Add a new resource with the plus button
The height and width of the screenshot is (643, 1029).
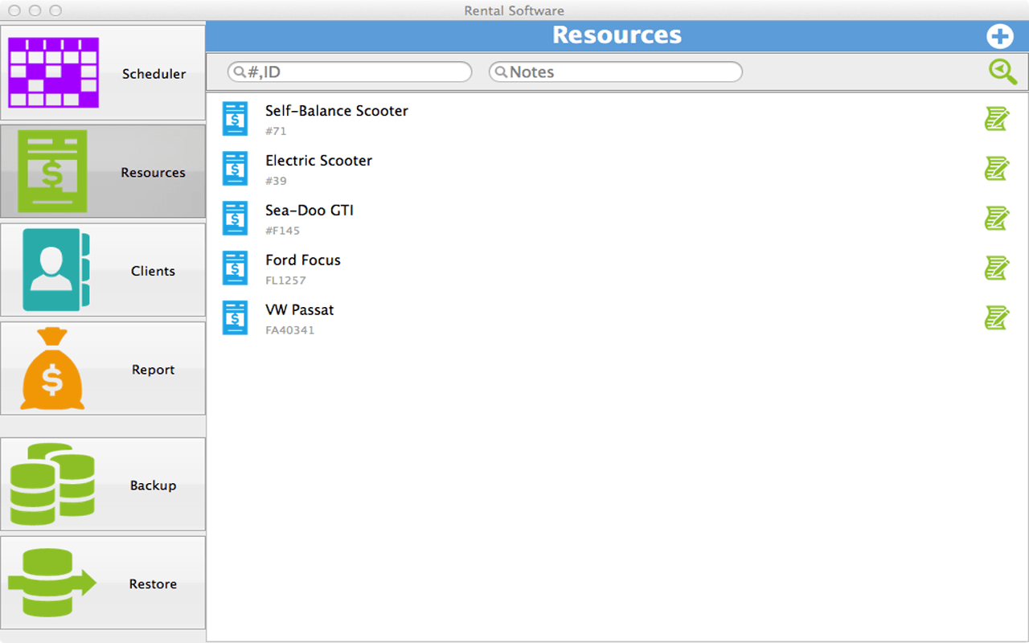coord(1000,36)
